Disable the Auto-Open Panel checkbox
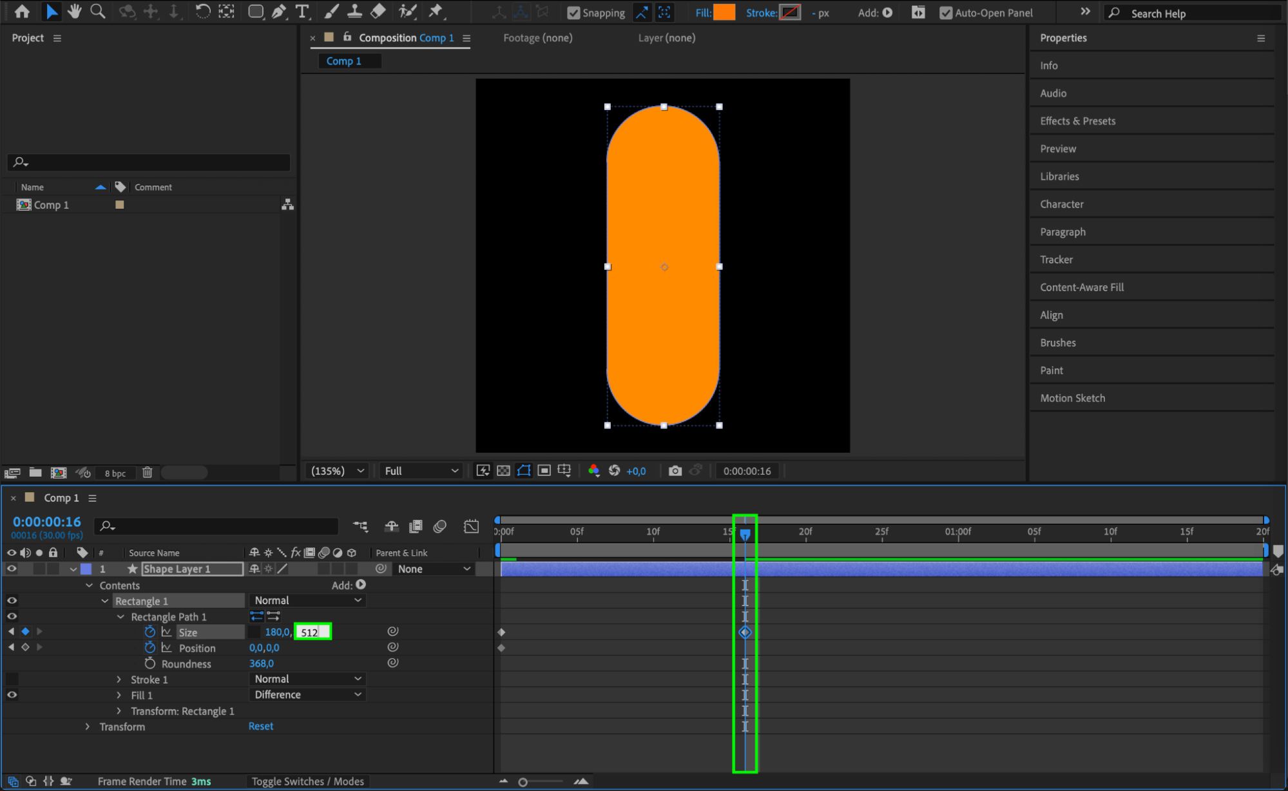 tap(946, 13)
